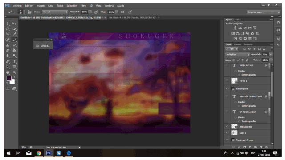Click the foreground color swatch
The image size is (285, 160).
click(9, 78)
